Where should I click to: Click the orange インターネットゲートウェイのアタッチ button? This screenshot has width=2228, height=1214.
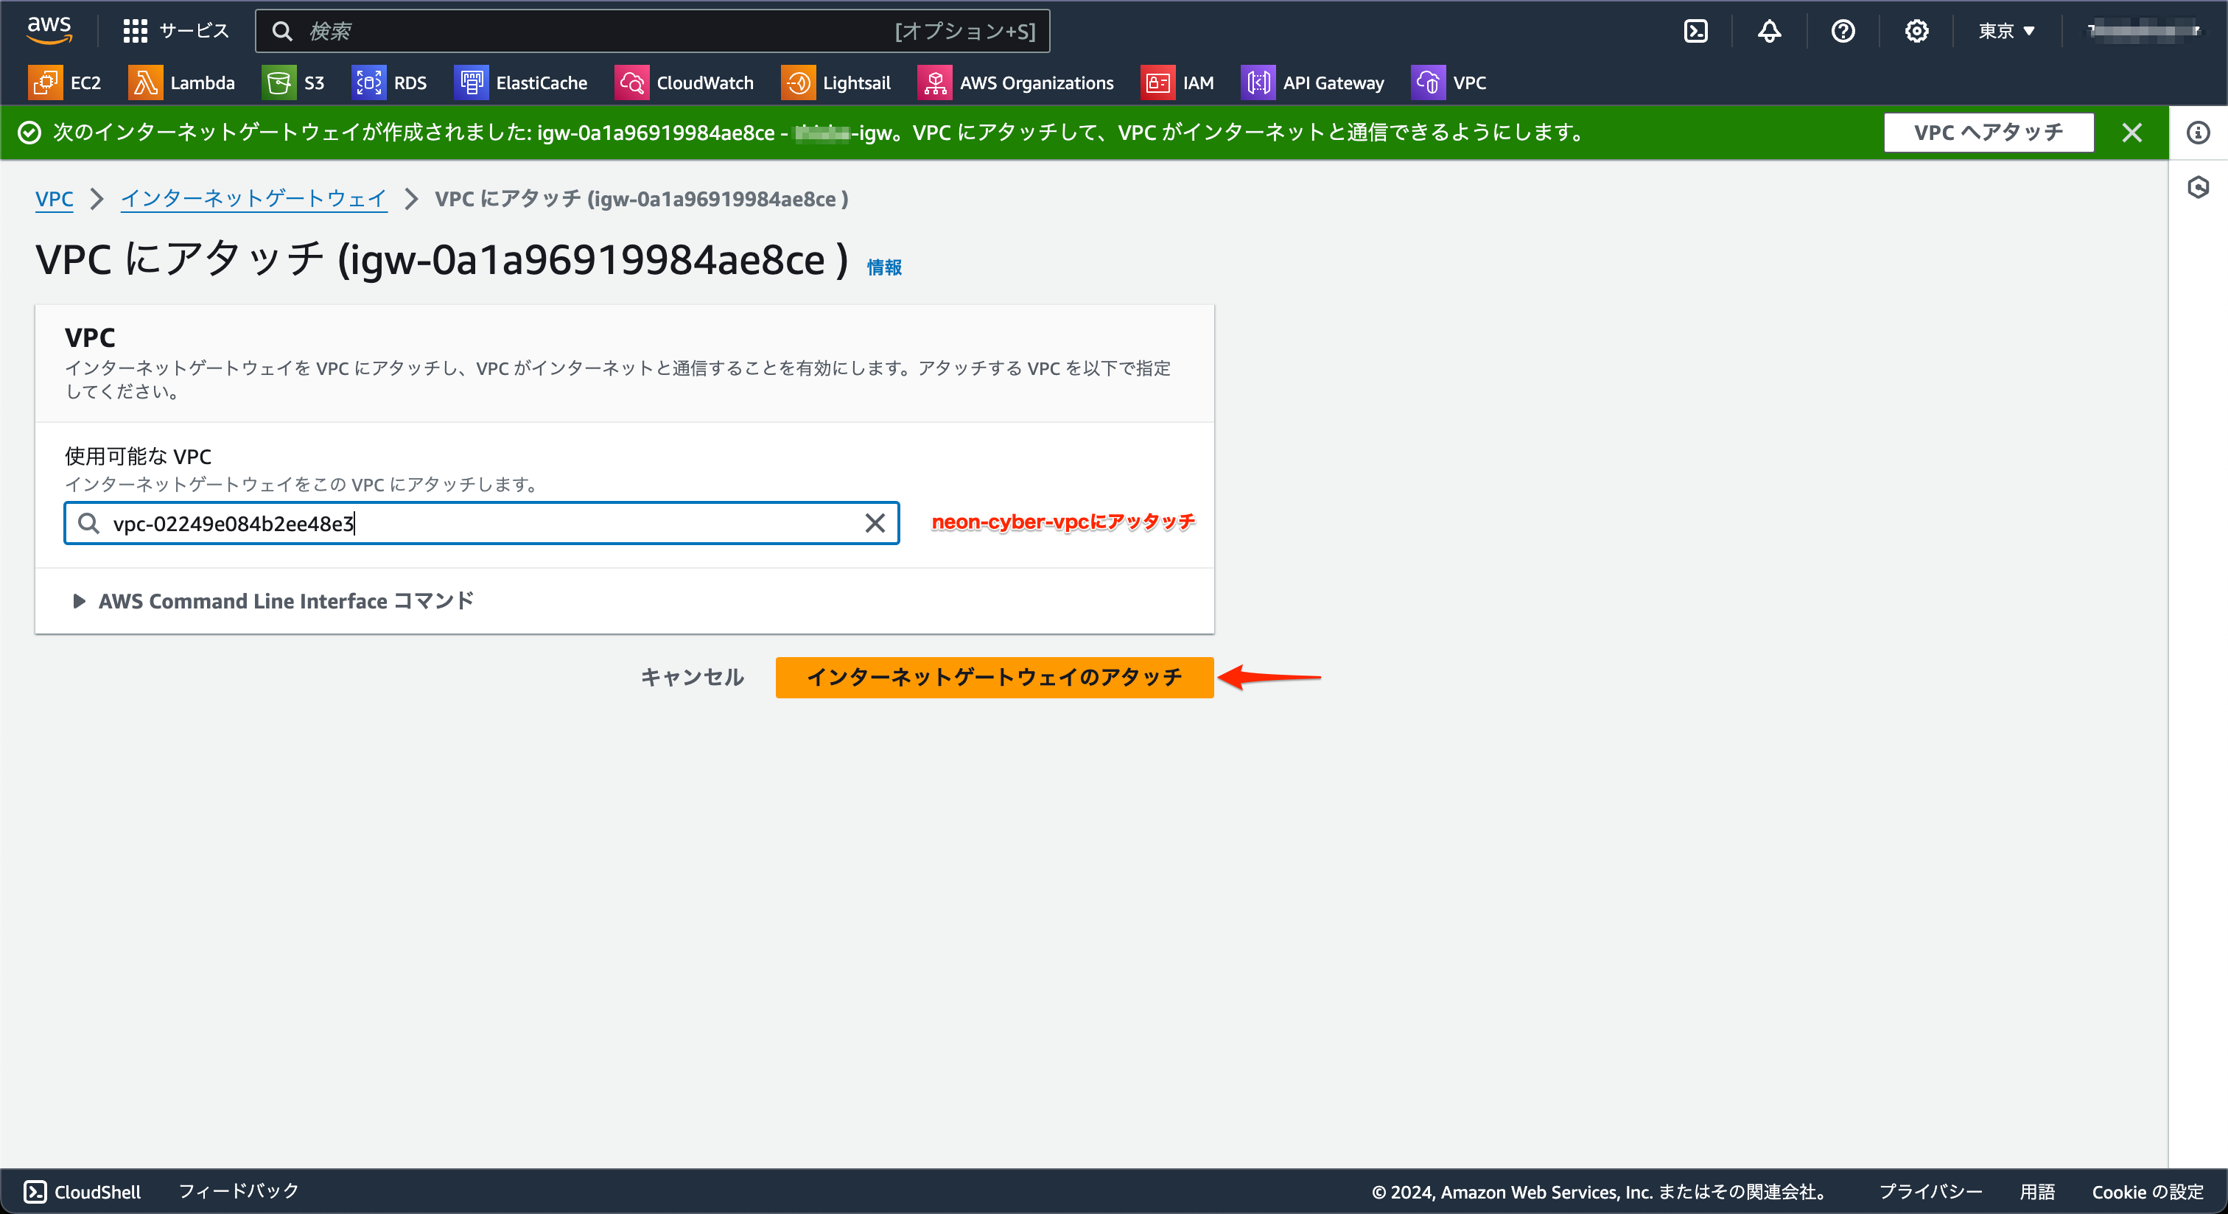[994, 677]
